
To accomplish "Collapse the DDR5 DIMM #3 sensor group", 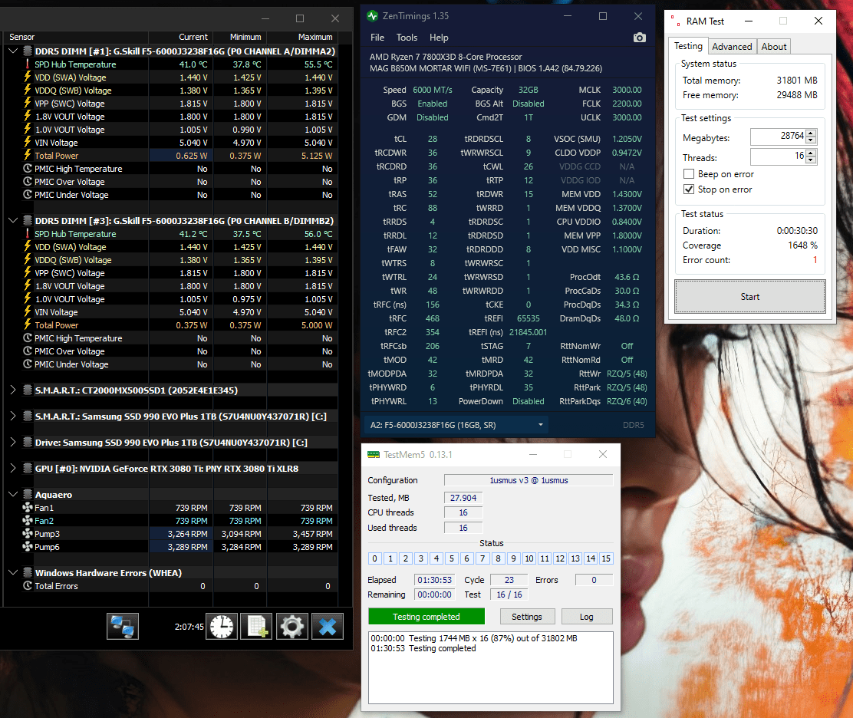I will [x=13, y=220].
